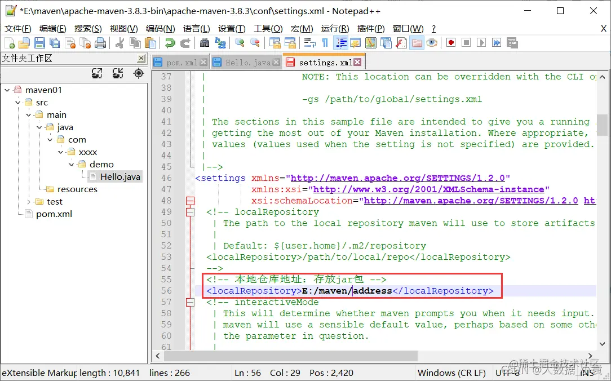This screenshot has width=611, height=381.
Task: Click the Open file toolbar icon
Action: point(24,43)
